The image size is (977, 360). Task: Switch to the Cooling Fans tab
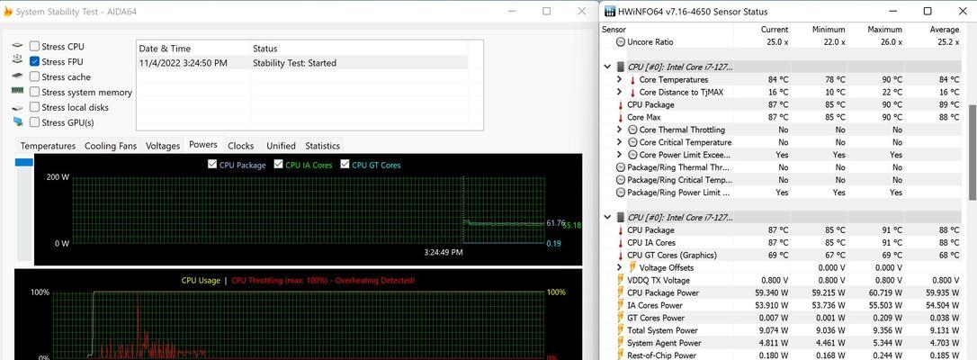tap(111, 146)
